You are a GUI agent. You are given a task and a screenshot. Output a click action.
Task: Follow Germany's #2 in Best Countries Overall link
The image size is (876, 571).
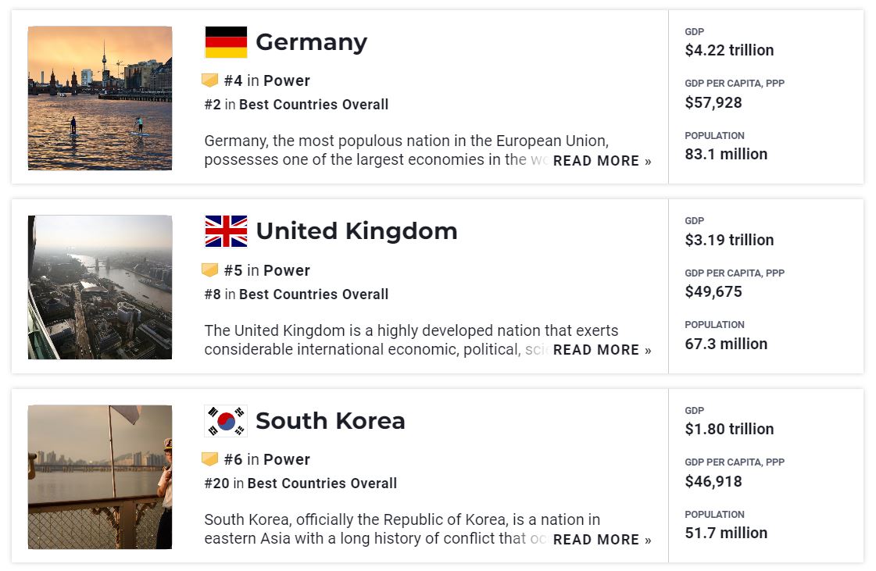tap(296, 105)
